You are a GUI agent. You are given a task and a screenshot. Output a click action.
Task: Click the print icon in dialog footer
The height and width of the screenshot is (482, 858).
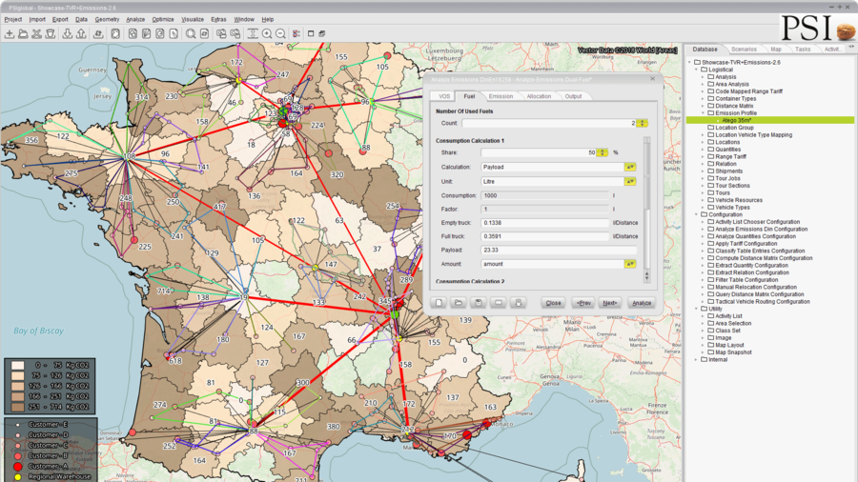pyautogui.click(x=519, y=303)
